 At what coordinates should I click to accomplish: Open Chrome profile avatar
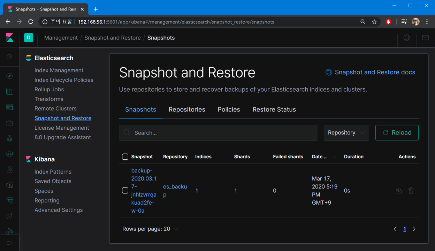pos(415,22)
